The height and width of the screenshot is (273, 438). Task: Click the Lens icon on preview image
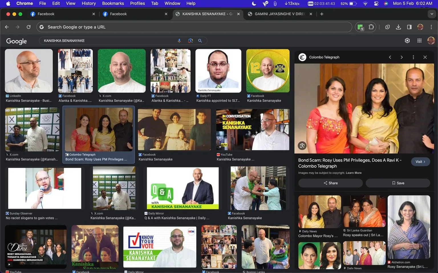coord(302,146)
